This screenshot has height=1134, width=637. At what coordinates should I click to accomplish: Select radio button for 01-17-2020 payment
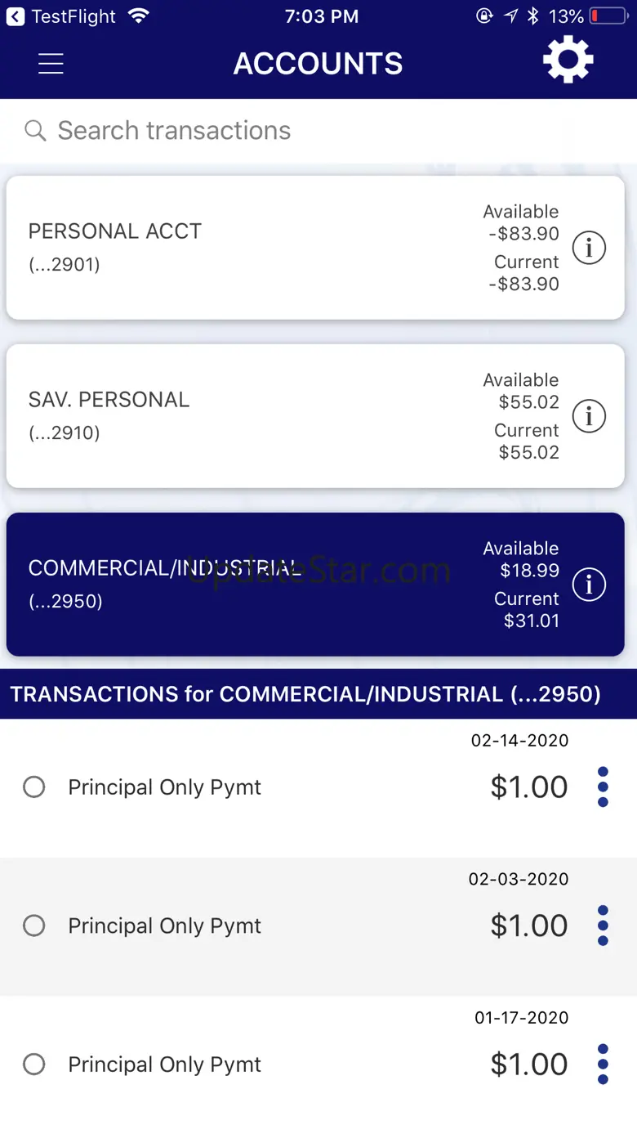pyautogui.click(x=34, y=1064)
